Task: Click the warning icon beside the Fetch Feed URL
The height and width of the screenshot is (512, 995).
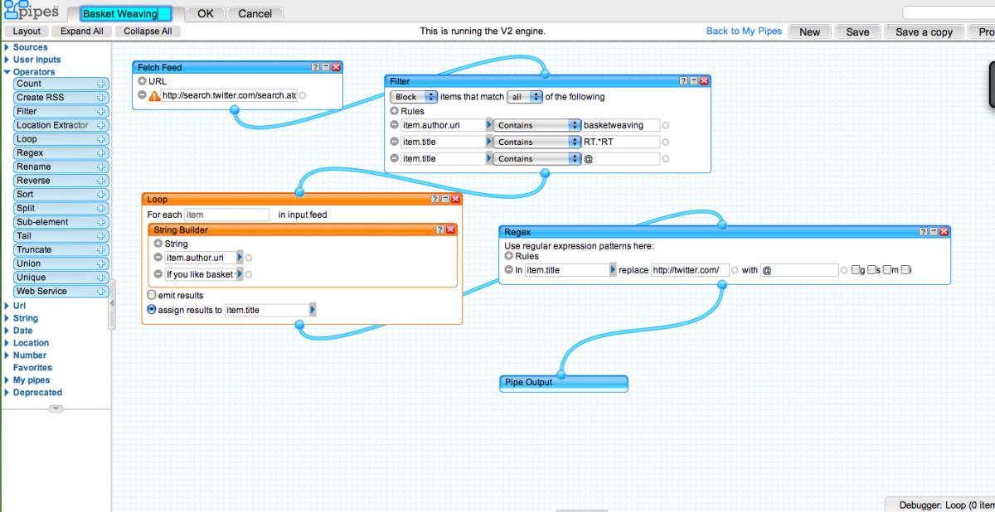Action: pyautogui.click(x=154, y=95)
